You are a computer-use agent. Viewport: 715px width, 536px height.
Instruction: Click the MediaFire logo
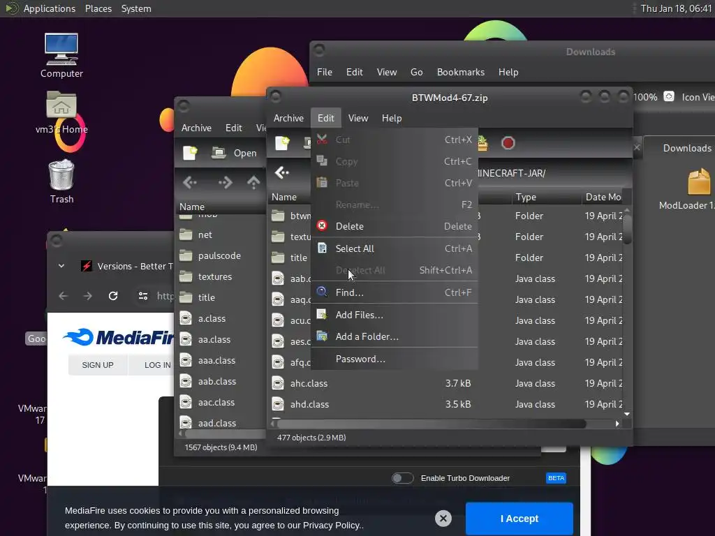(119, 337)
